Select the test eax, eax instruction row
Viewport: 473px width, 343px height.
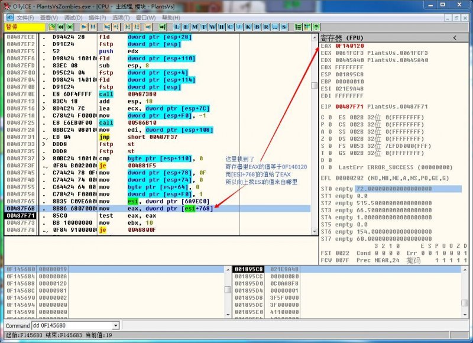point(158,216)
